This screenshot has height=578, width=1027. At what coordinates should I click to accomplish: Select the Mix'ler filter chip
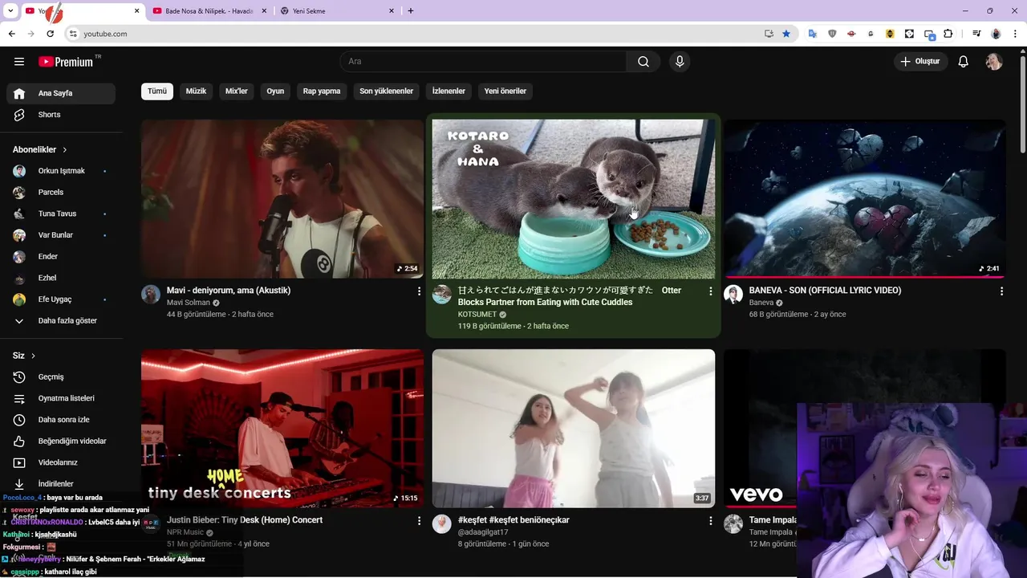point(237,91)
